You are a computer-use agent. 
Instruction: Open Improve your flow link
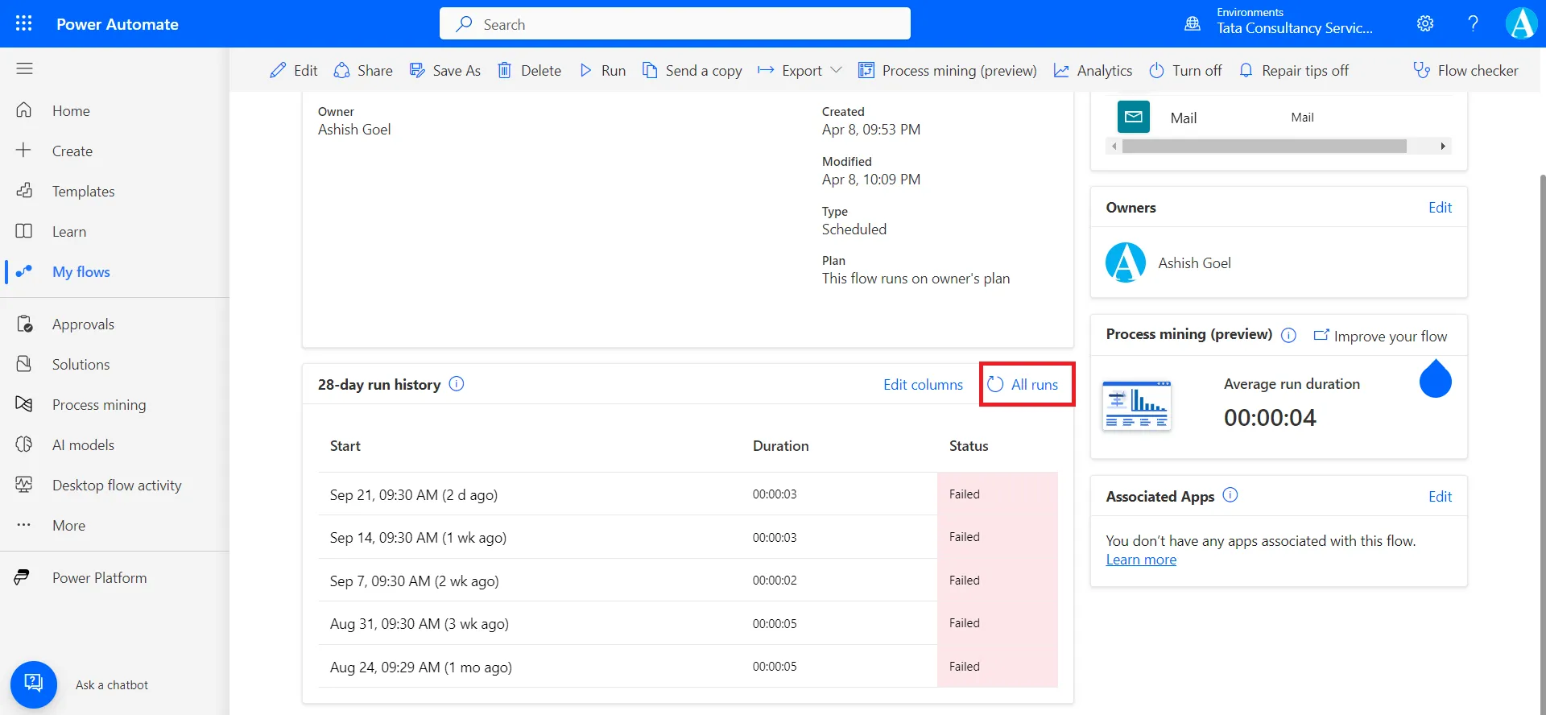tap(1380, 336)
